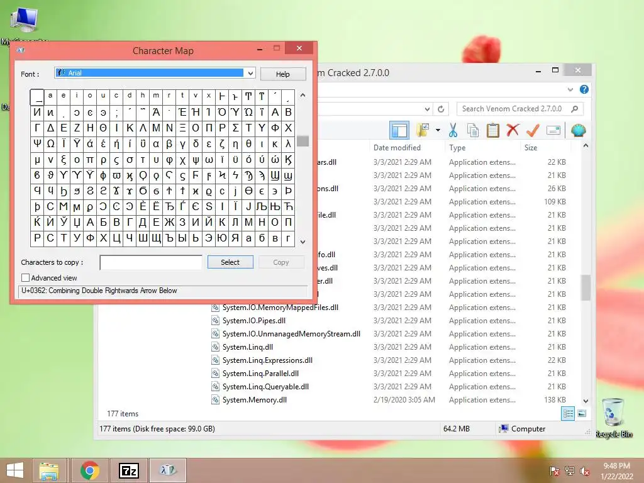Click the Copy icon in Explorer toolbar
Viewport: 644px width, 483px height.
473,130
